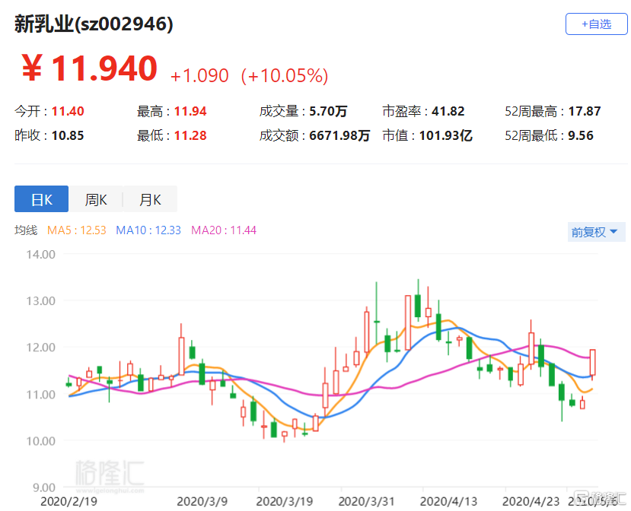Click y-axis label 13.00

40,301
